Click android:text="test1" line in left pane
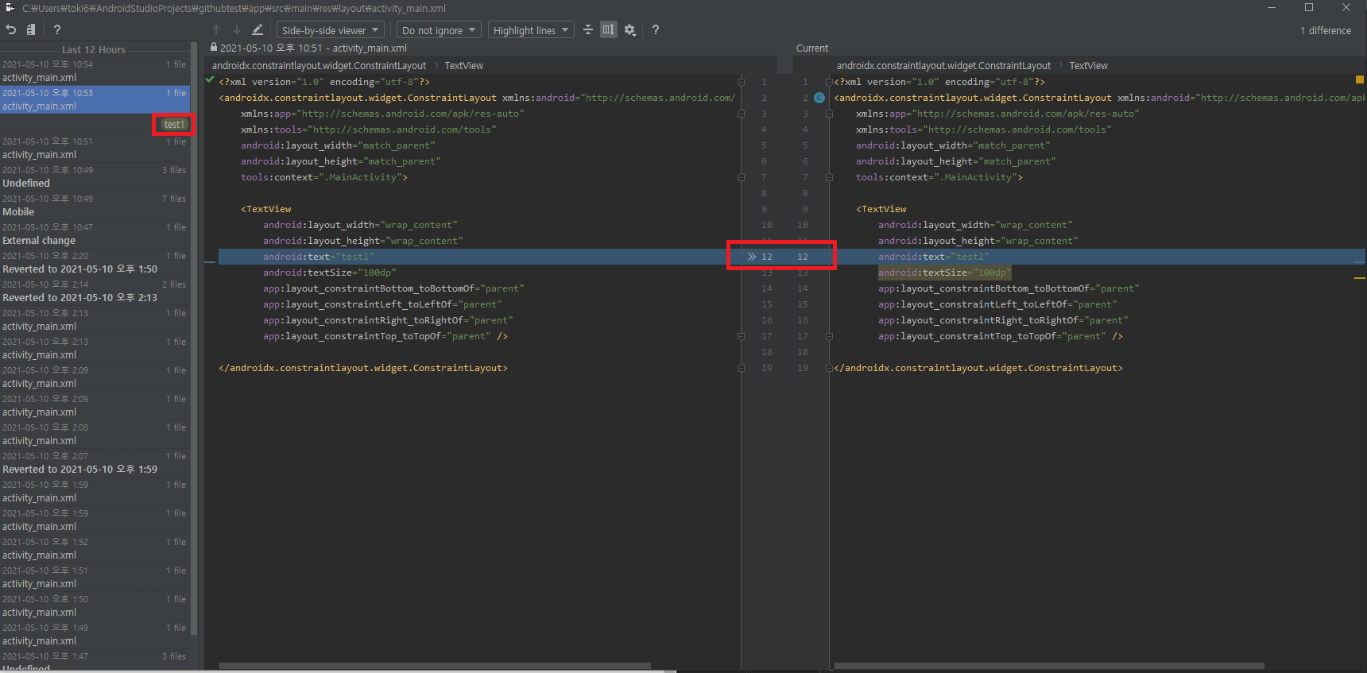Viewport: 1367px width, 673px height. tap(318, 257)
